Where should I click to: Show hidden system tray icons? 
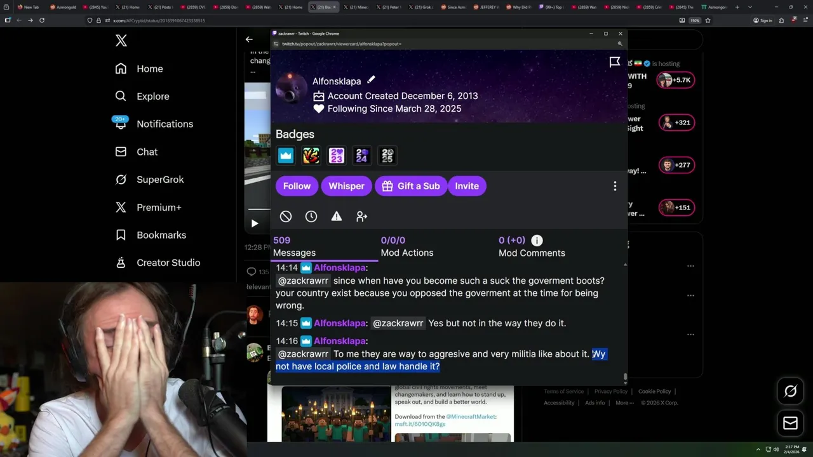[x=758, y=449]
